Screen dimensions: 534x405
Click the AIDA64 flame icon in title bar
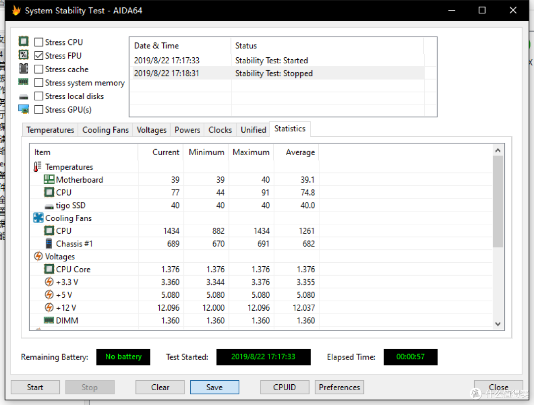tap(16, 10)
